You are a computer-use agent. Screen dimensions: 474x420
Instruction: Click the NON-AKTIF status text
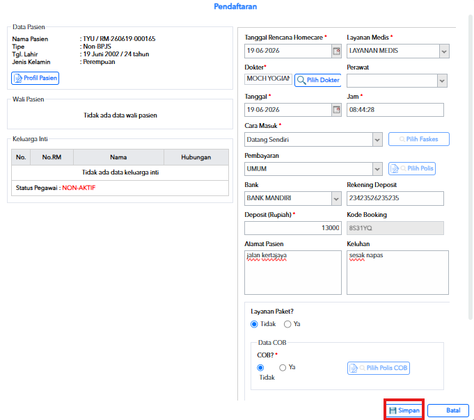(79, 188)
